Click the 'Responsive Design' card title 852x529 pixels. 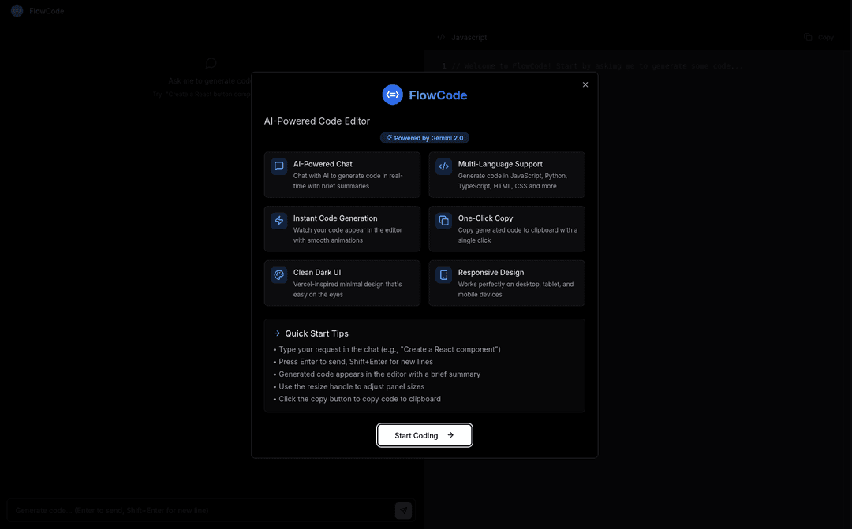(x=491, y=273)
